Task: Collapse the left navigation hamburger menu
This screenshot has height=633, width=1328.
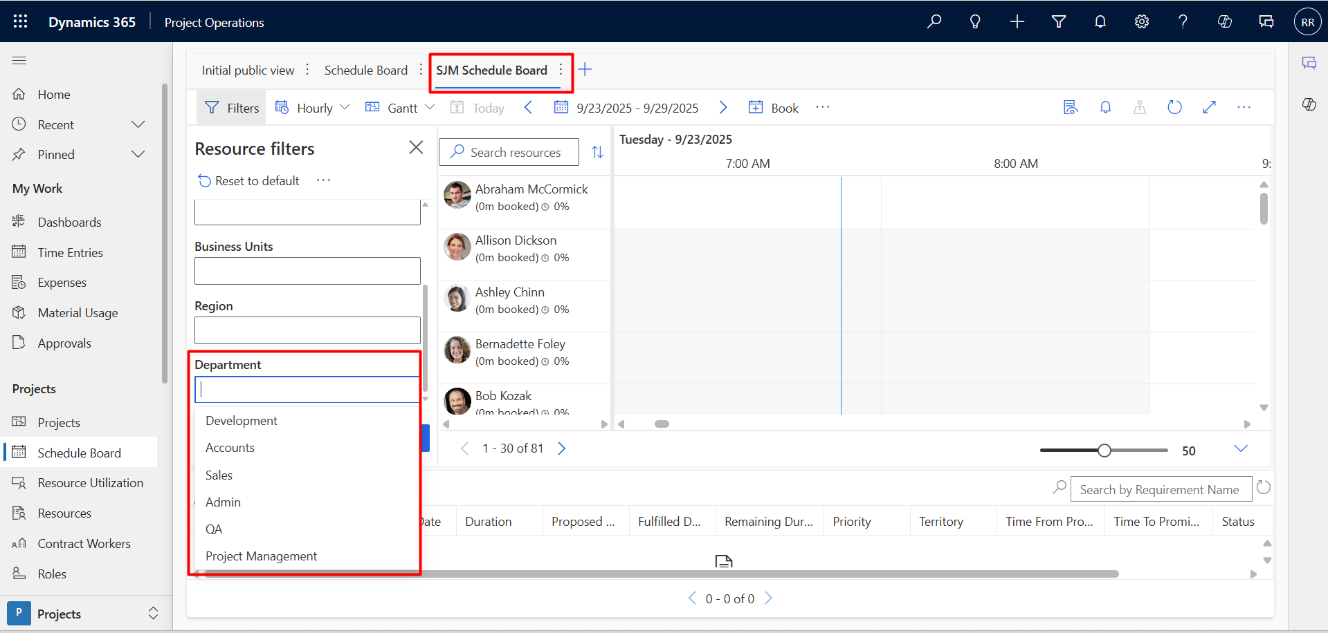Action: (19, 61)
